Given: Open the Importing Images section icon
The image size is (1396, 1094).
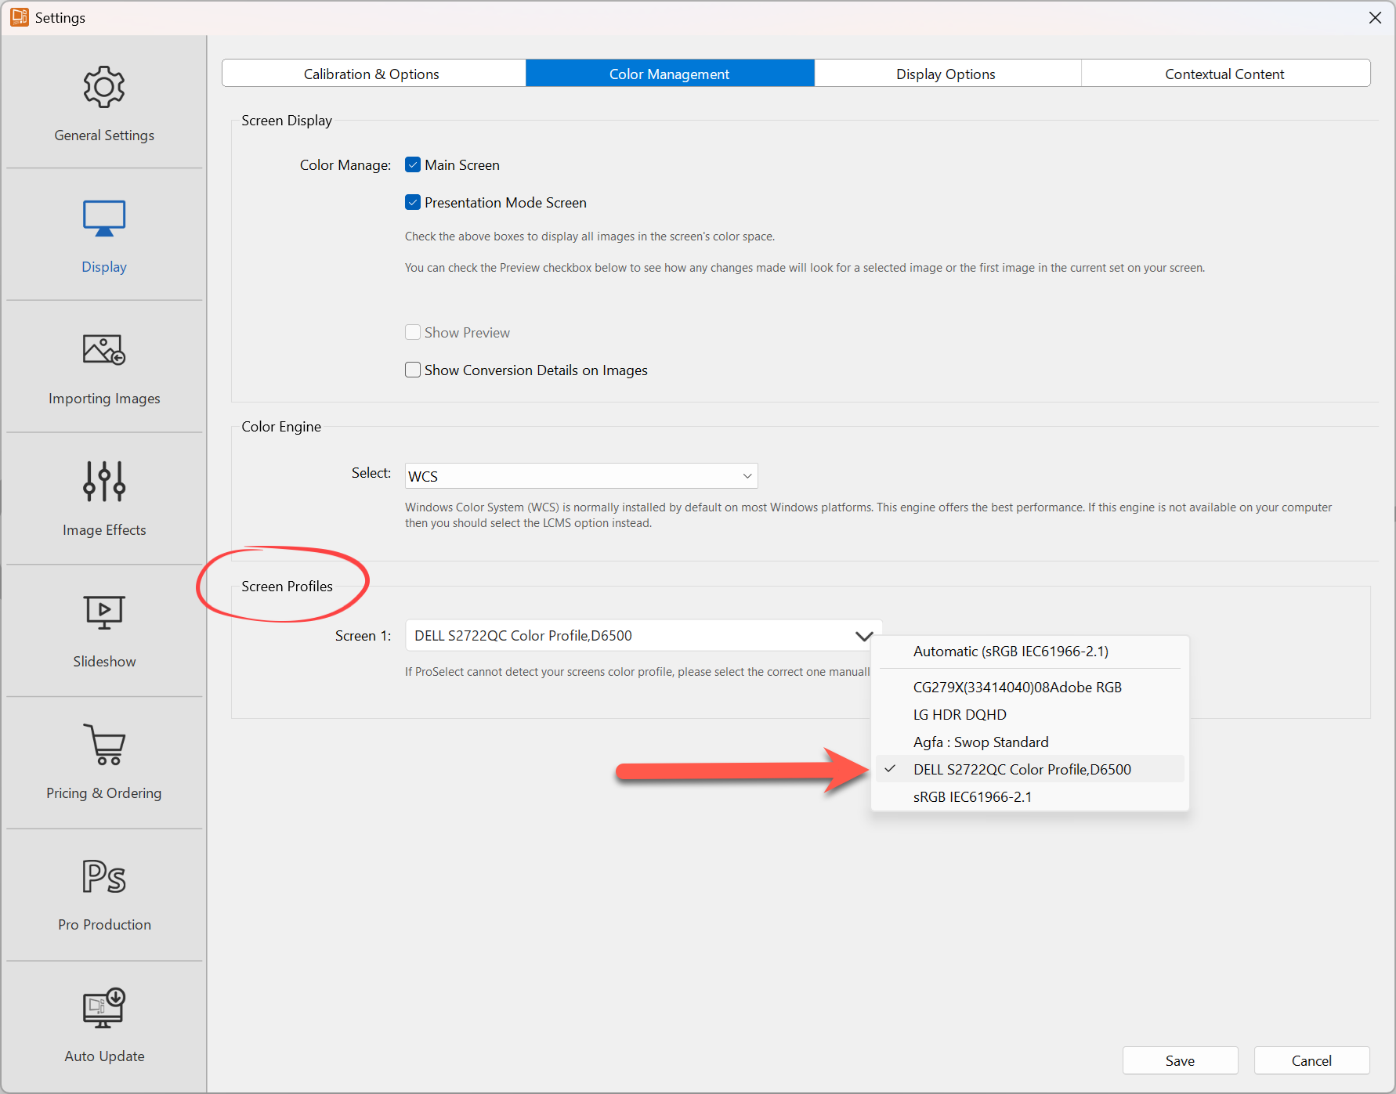Looking at the screenshot, I should 104,350.
